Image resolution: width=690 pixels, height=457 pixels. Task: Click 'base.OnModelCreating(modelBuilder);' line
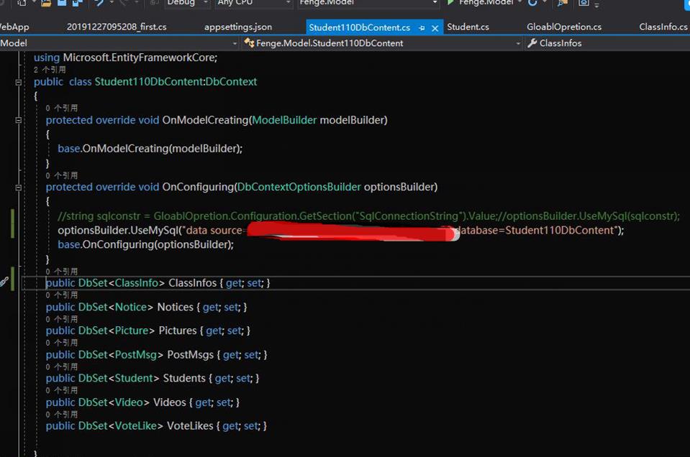[150, 149]
